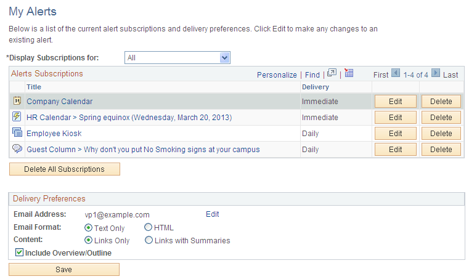469x279 pixels.
Task: Click the download to spreadsheet grid icon
Action: (349, 73)
